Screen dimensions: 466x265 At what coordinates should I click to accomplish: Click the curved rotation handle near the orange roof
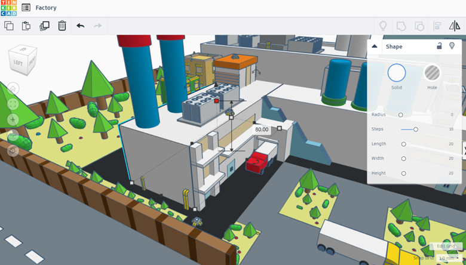(256, 72)
